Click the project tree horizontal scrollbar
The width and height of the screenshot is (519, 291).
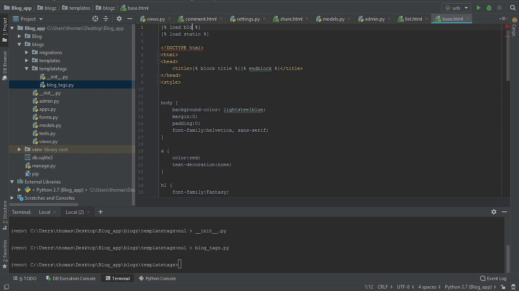pyautogui.click(x=44, y=204)
